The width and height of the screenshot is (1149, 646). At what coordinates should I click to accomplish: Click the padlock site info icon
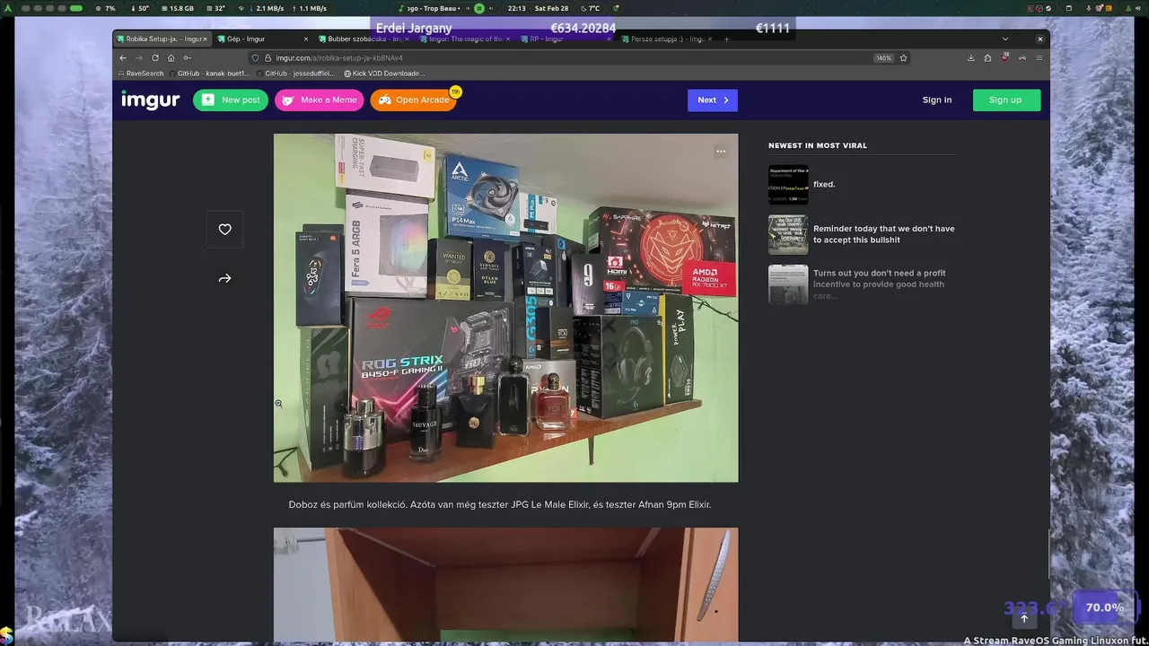pyautogui.click(x=268, y=57)
